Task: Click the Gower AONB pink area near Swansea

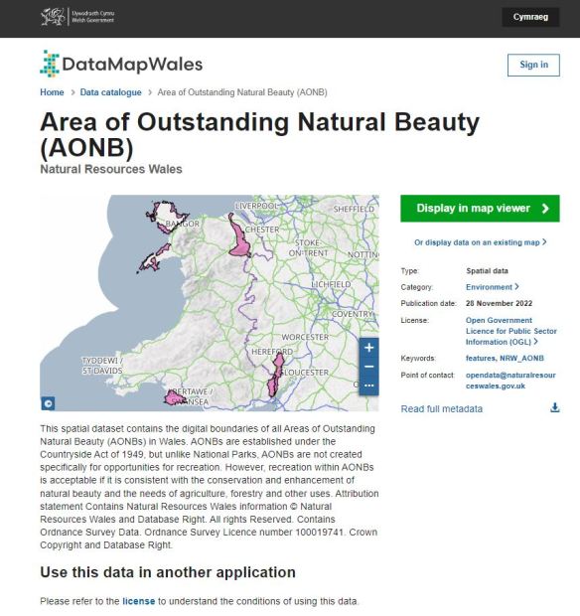Action: (174, 398)
